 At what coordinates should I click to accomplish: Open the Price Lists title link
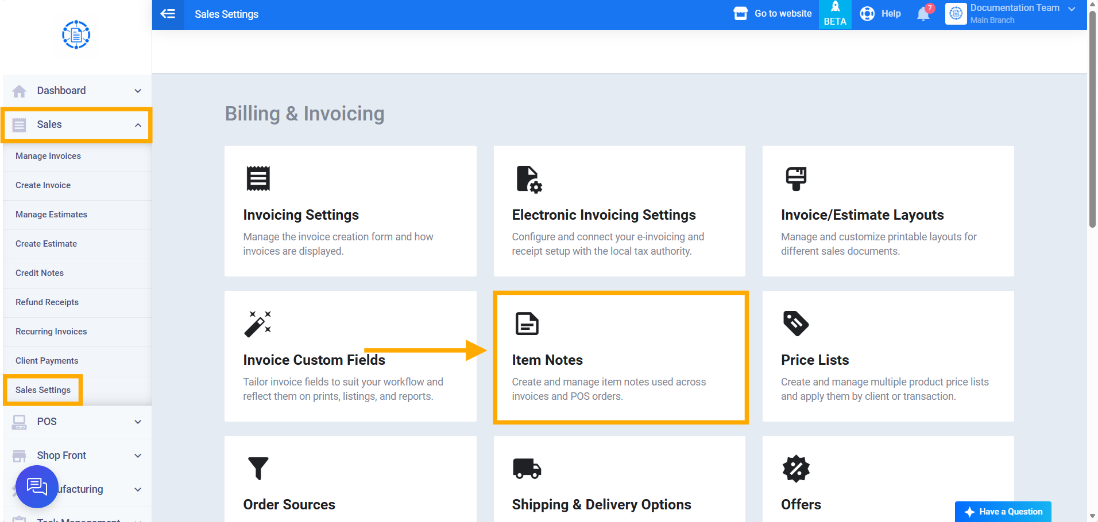(x=815, y=360)
